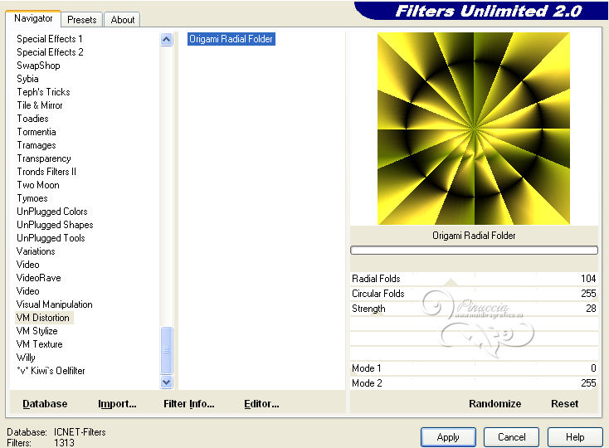The image size is (609, 448).
Task: Pick Tramages category
Action: [37, 145]
